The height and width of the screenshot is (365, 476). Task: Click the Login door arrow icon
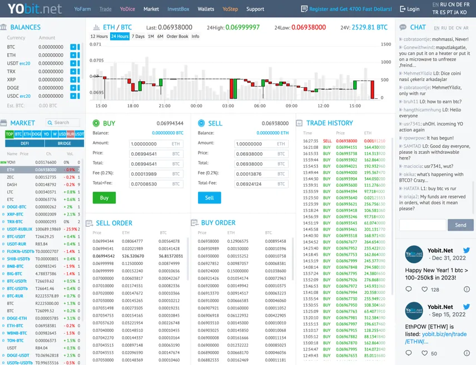pyautogui.click(x=403, y=9)
